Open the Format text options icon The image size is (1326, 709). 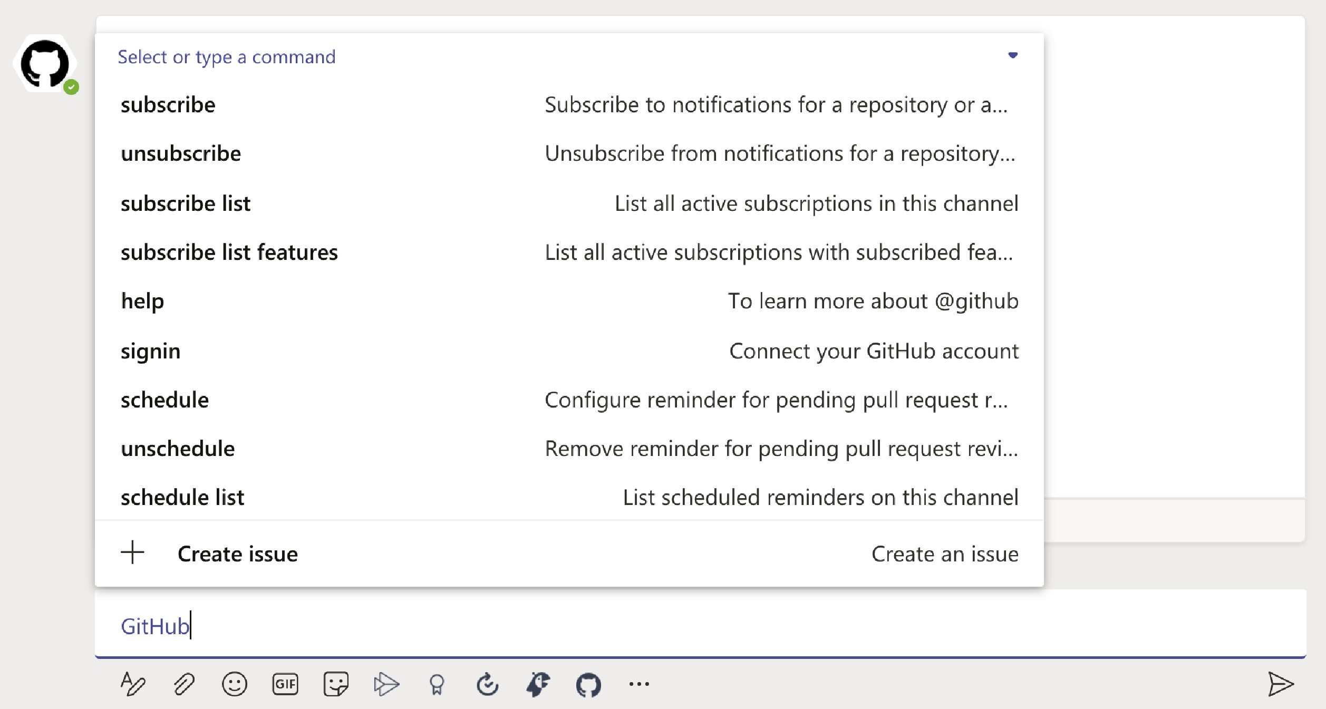133,684
